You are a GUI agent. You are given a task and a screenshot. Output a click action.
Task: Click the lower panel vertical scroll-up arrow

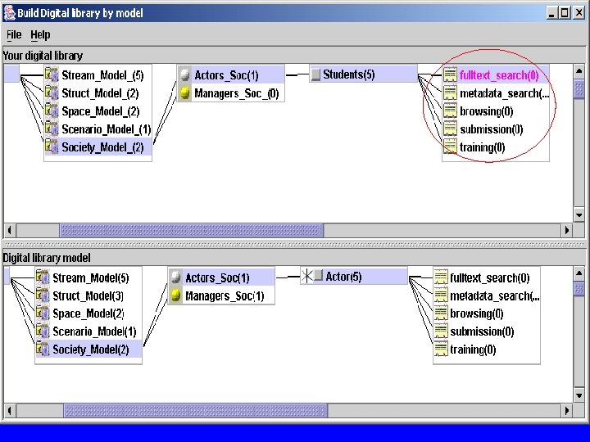(x=579, y=273)
